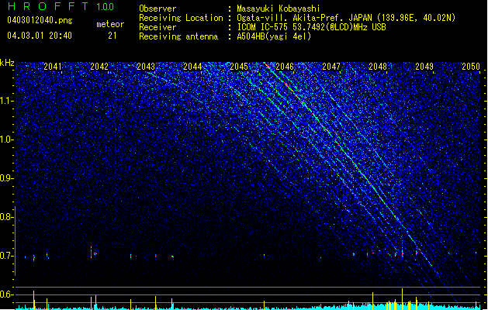
Task: Click the 2048 time marker
Action: click(x=378, y=66)
